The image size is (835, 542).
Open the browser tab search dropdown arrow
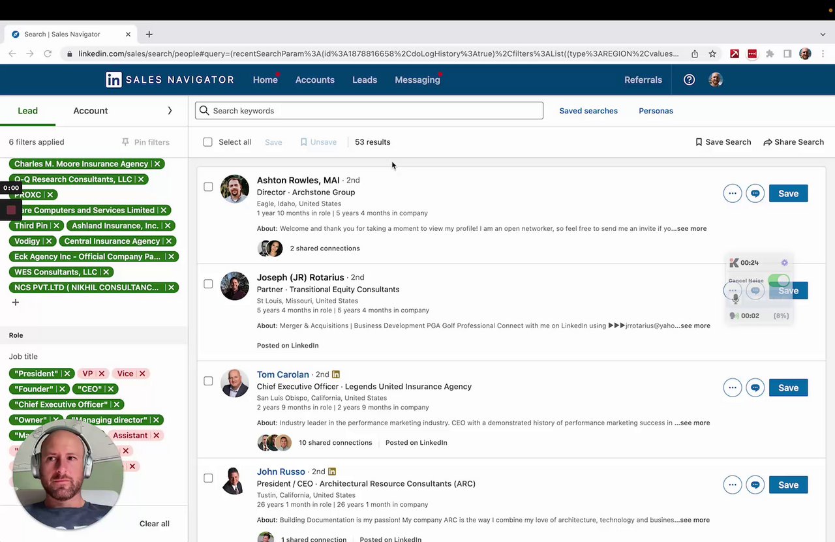click(823, 34)
